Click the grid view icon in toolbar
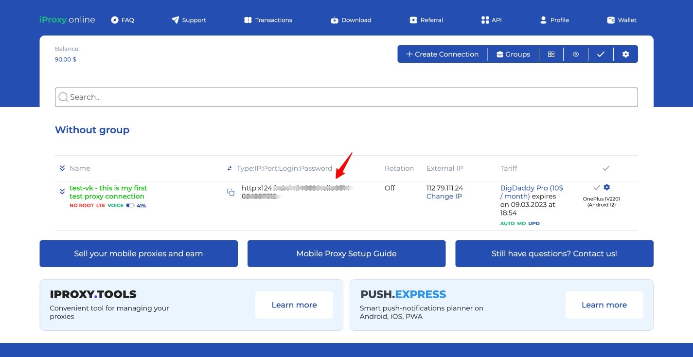The width and height of the screenshot is (693, 357). click(551, 54)
